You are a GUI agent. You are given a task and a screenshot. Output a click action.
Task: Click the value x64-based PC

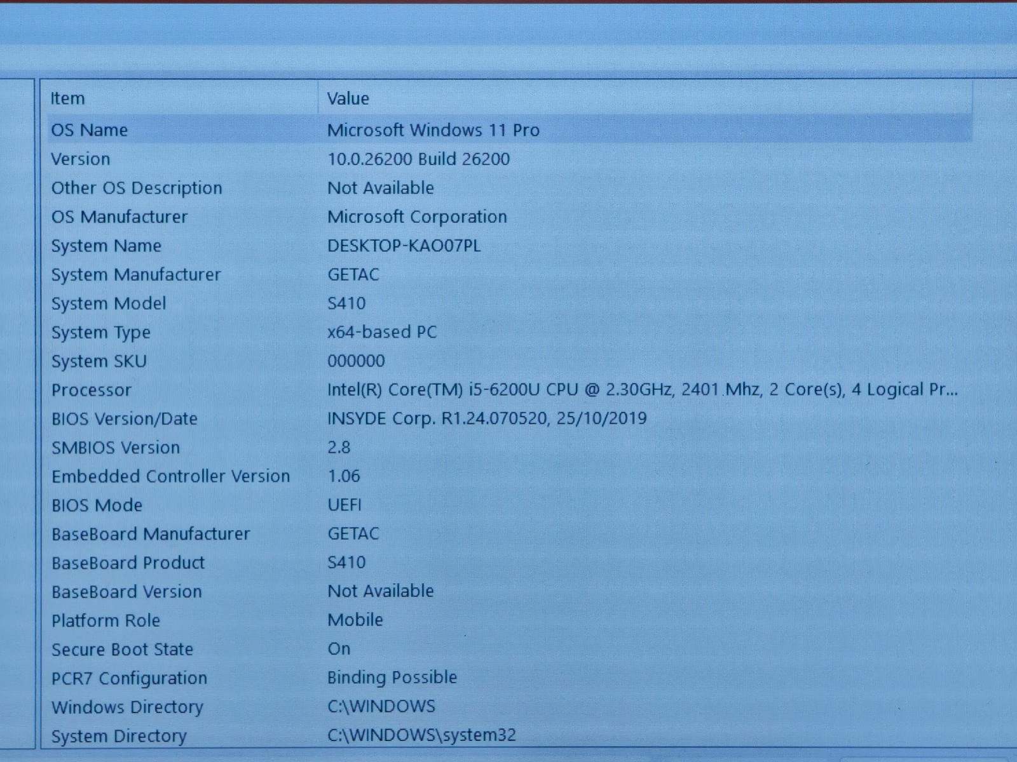coord(382,332)
